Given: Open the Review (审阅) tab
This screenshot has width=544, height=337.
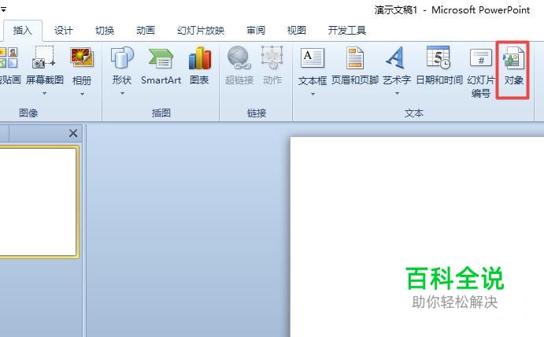Looking at the screenshot, I should [x=256, y=31].
